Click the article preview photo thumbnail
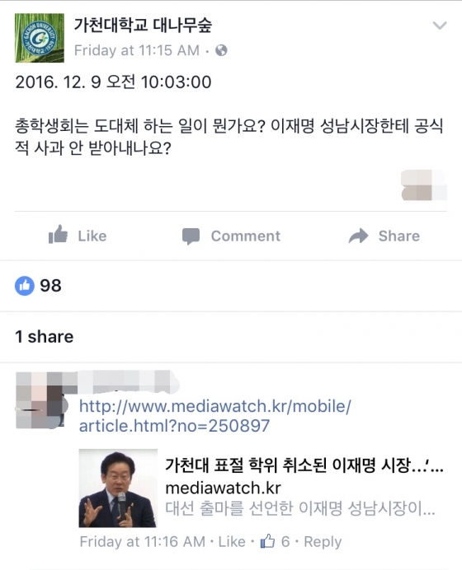The image size is (462, 570). click(118, 488)
